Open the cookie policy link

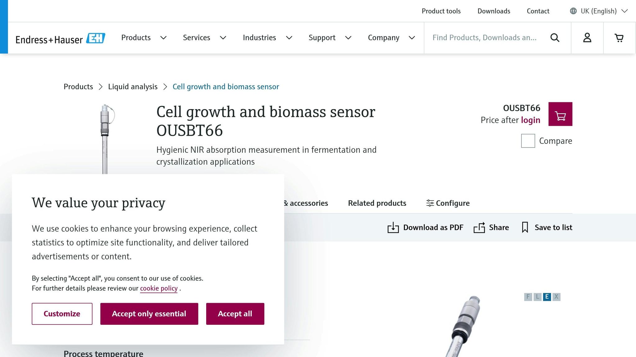pyautogui.click(x=159, y=289)
